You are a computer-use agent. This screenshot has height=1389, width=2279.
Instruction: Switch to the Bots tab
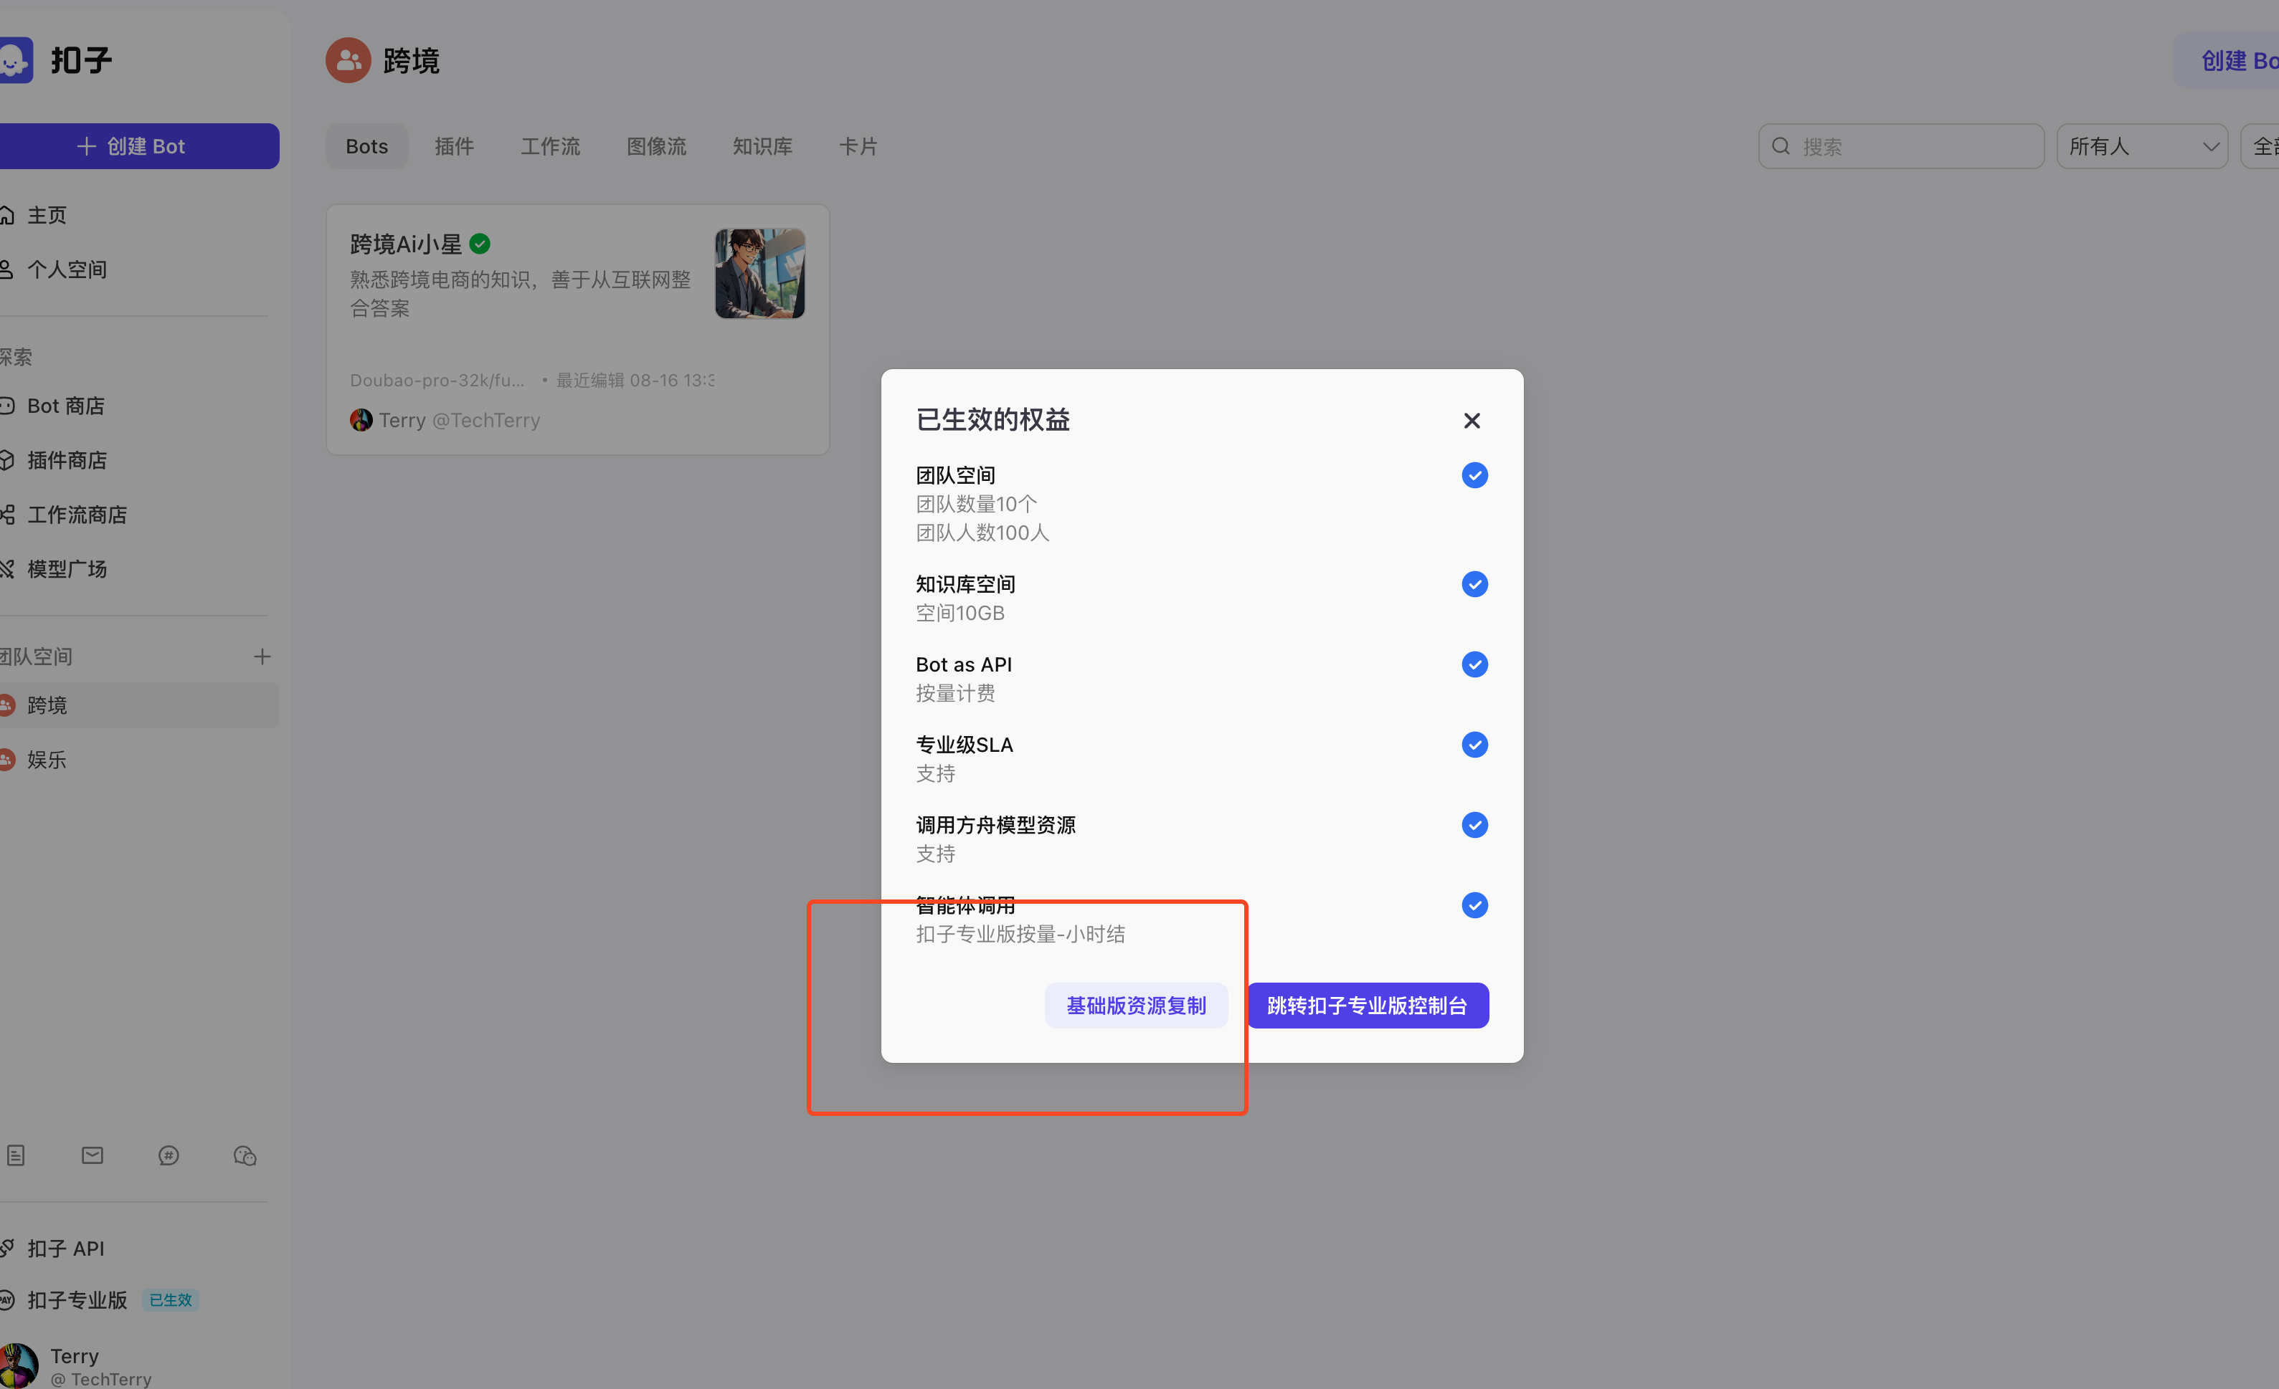(x=366, y=146)
